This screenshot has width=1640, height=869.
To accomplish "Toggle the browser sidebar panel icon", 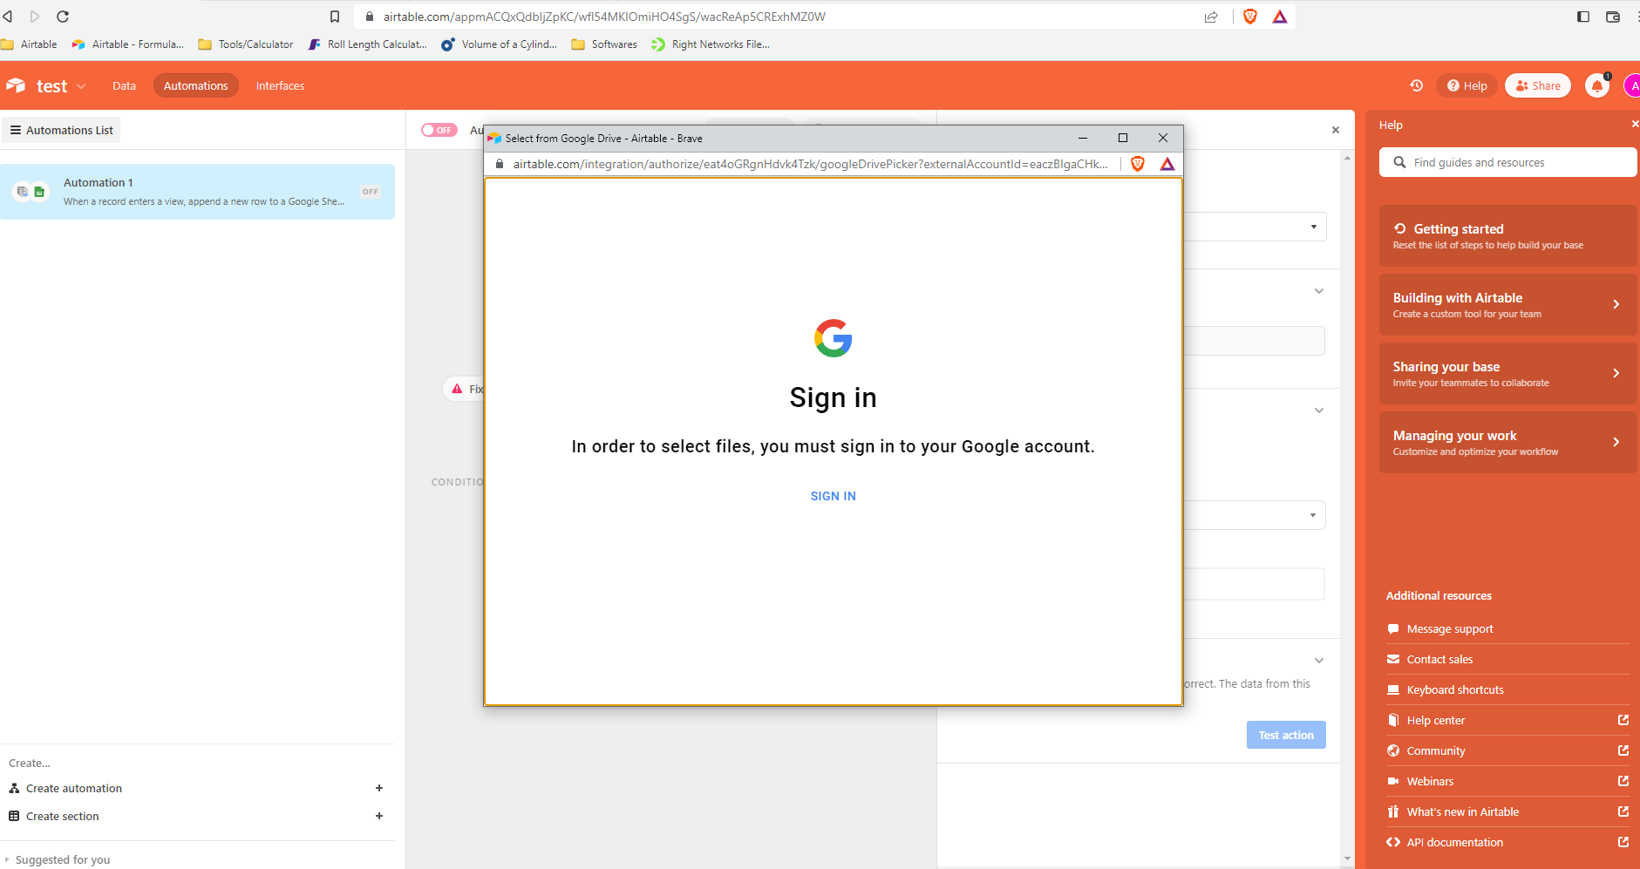I will click(1583, 17).
